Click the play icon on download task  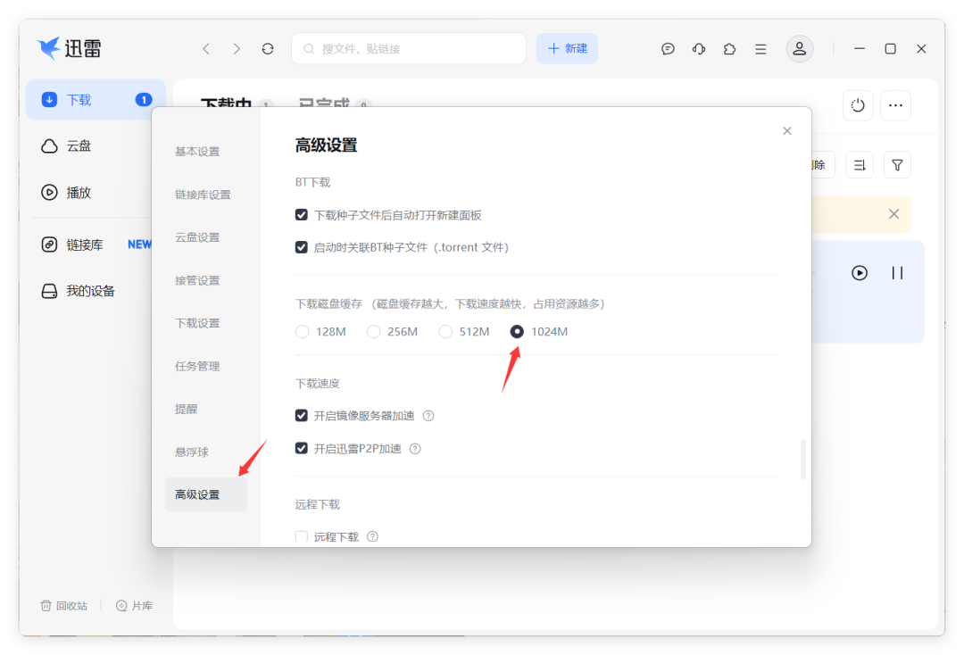[x=860, y=273]
